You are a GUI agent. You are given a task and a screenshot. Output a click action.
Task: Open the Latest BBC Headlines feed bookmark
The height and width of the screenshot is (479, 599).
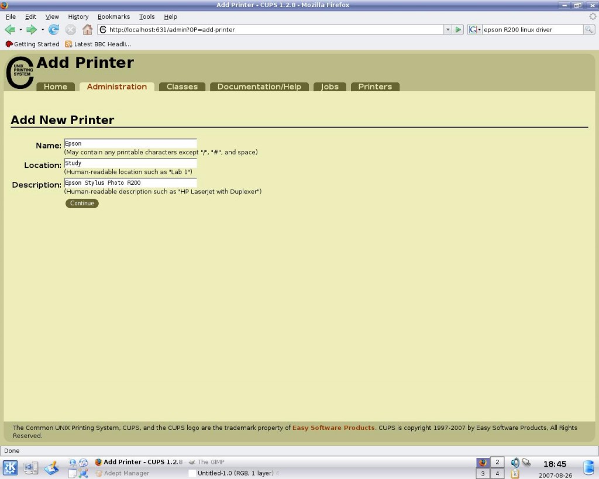tap(98, 44)
